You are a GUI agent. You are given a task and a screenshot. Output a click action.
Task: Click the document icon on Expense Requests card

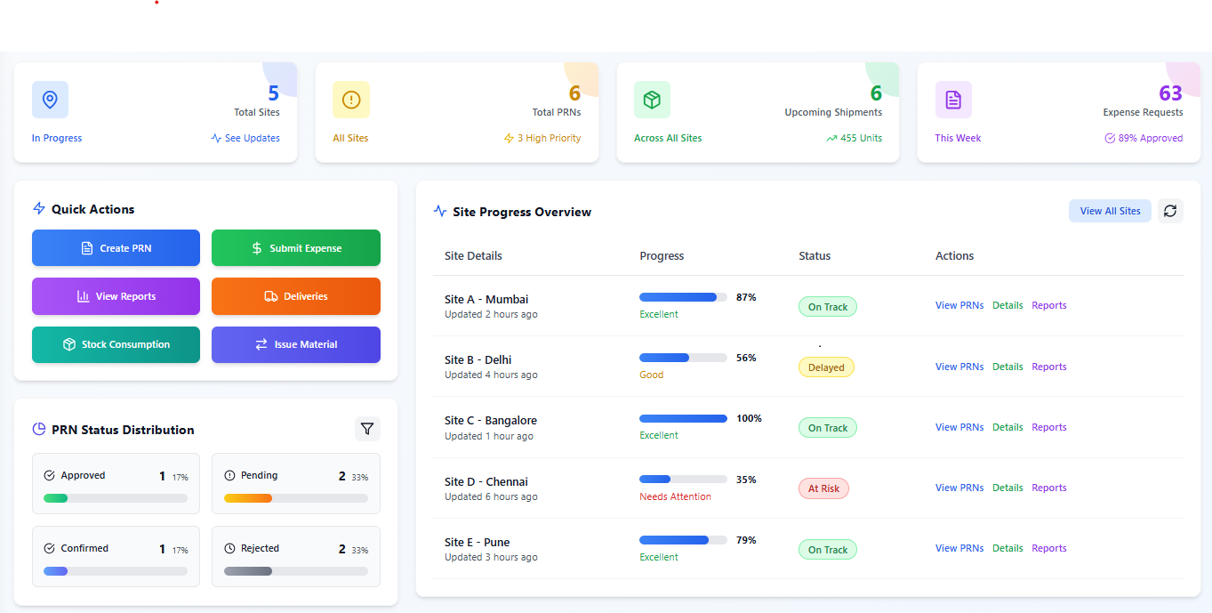tap(953, 100)
